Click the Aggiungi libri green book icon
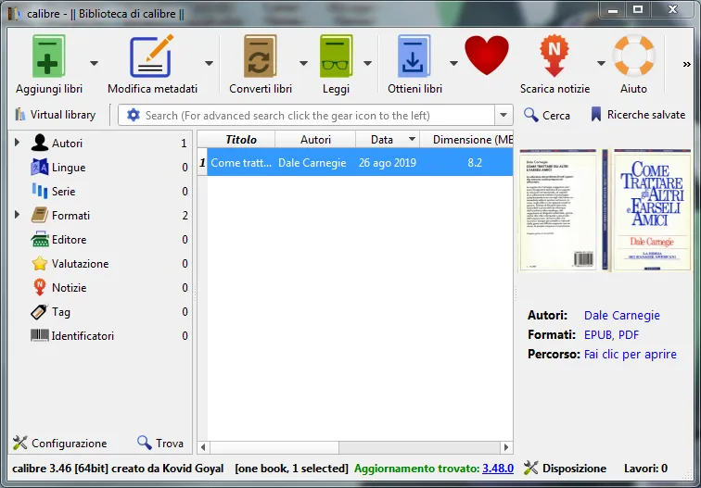The image size is (701, 488). point(49,56)
